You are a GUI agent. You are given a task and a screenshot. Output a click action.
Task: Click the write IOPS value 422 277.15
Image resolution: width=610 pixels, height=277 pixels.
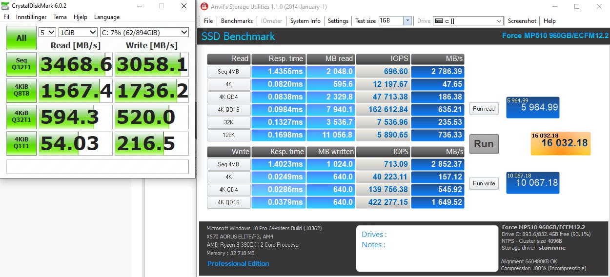(383, 202)
